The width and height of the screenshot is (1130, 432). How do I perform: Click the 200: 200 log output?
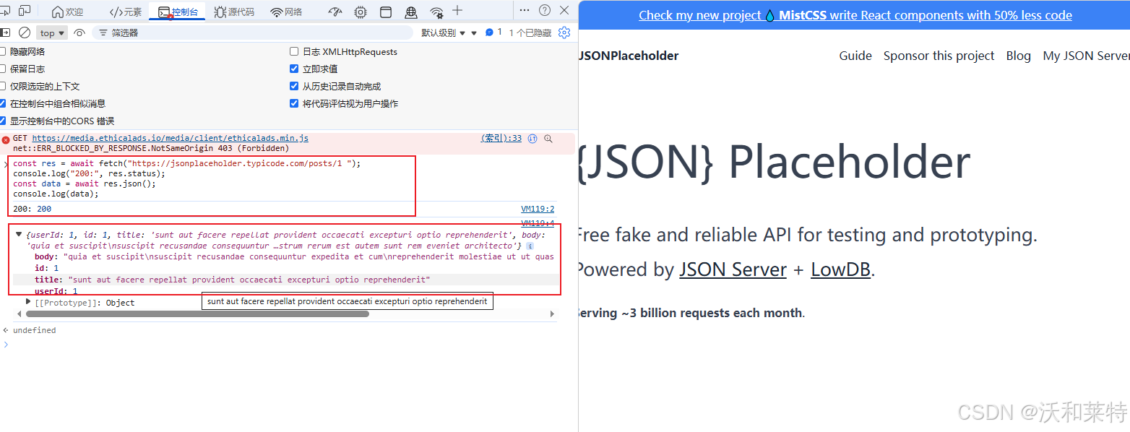[32, 209]
